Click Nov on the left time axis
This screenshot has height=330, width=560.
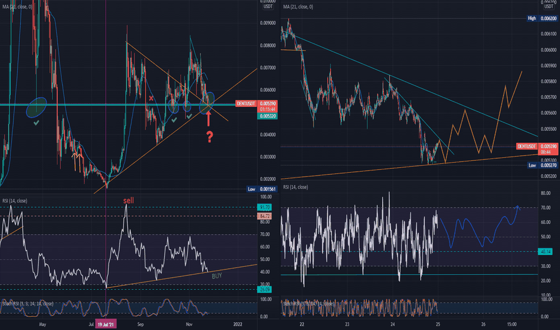pyautogui.click(x=189, y=324)
